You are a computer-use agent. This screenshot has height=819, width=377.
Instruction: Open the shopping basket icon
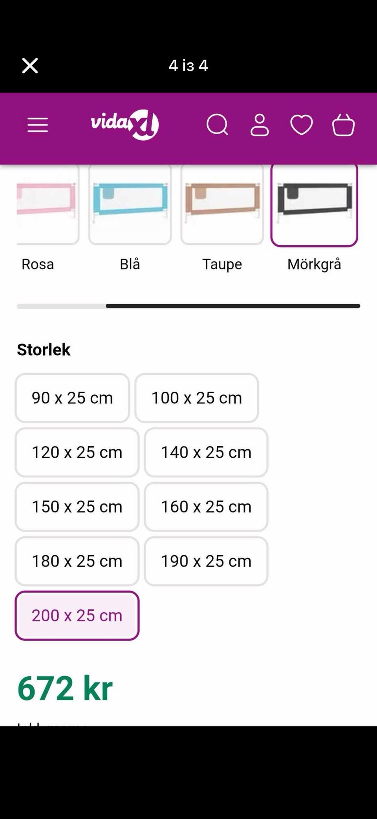coord(343,125)
